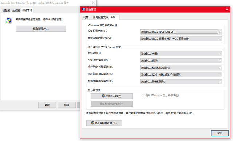Expand the 默认调色 dropdown
The height and width of the screenshot is (141, 233).
pyautogui.click(x=181, y=53)
